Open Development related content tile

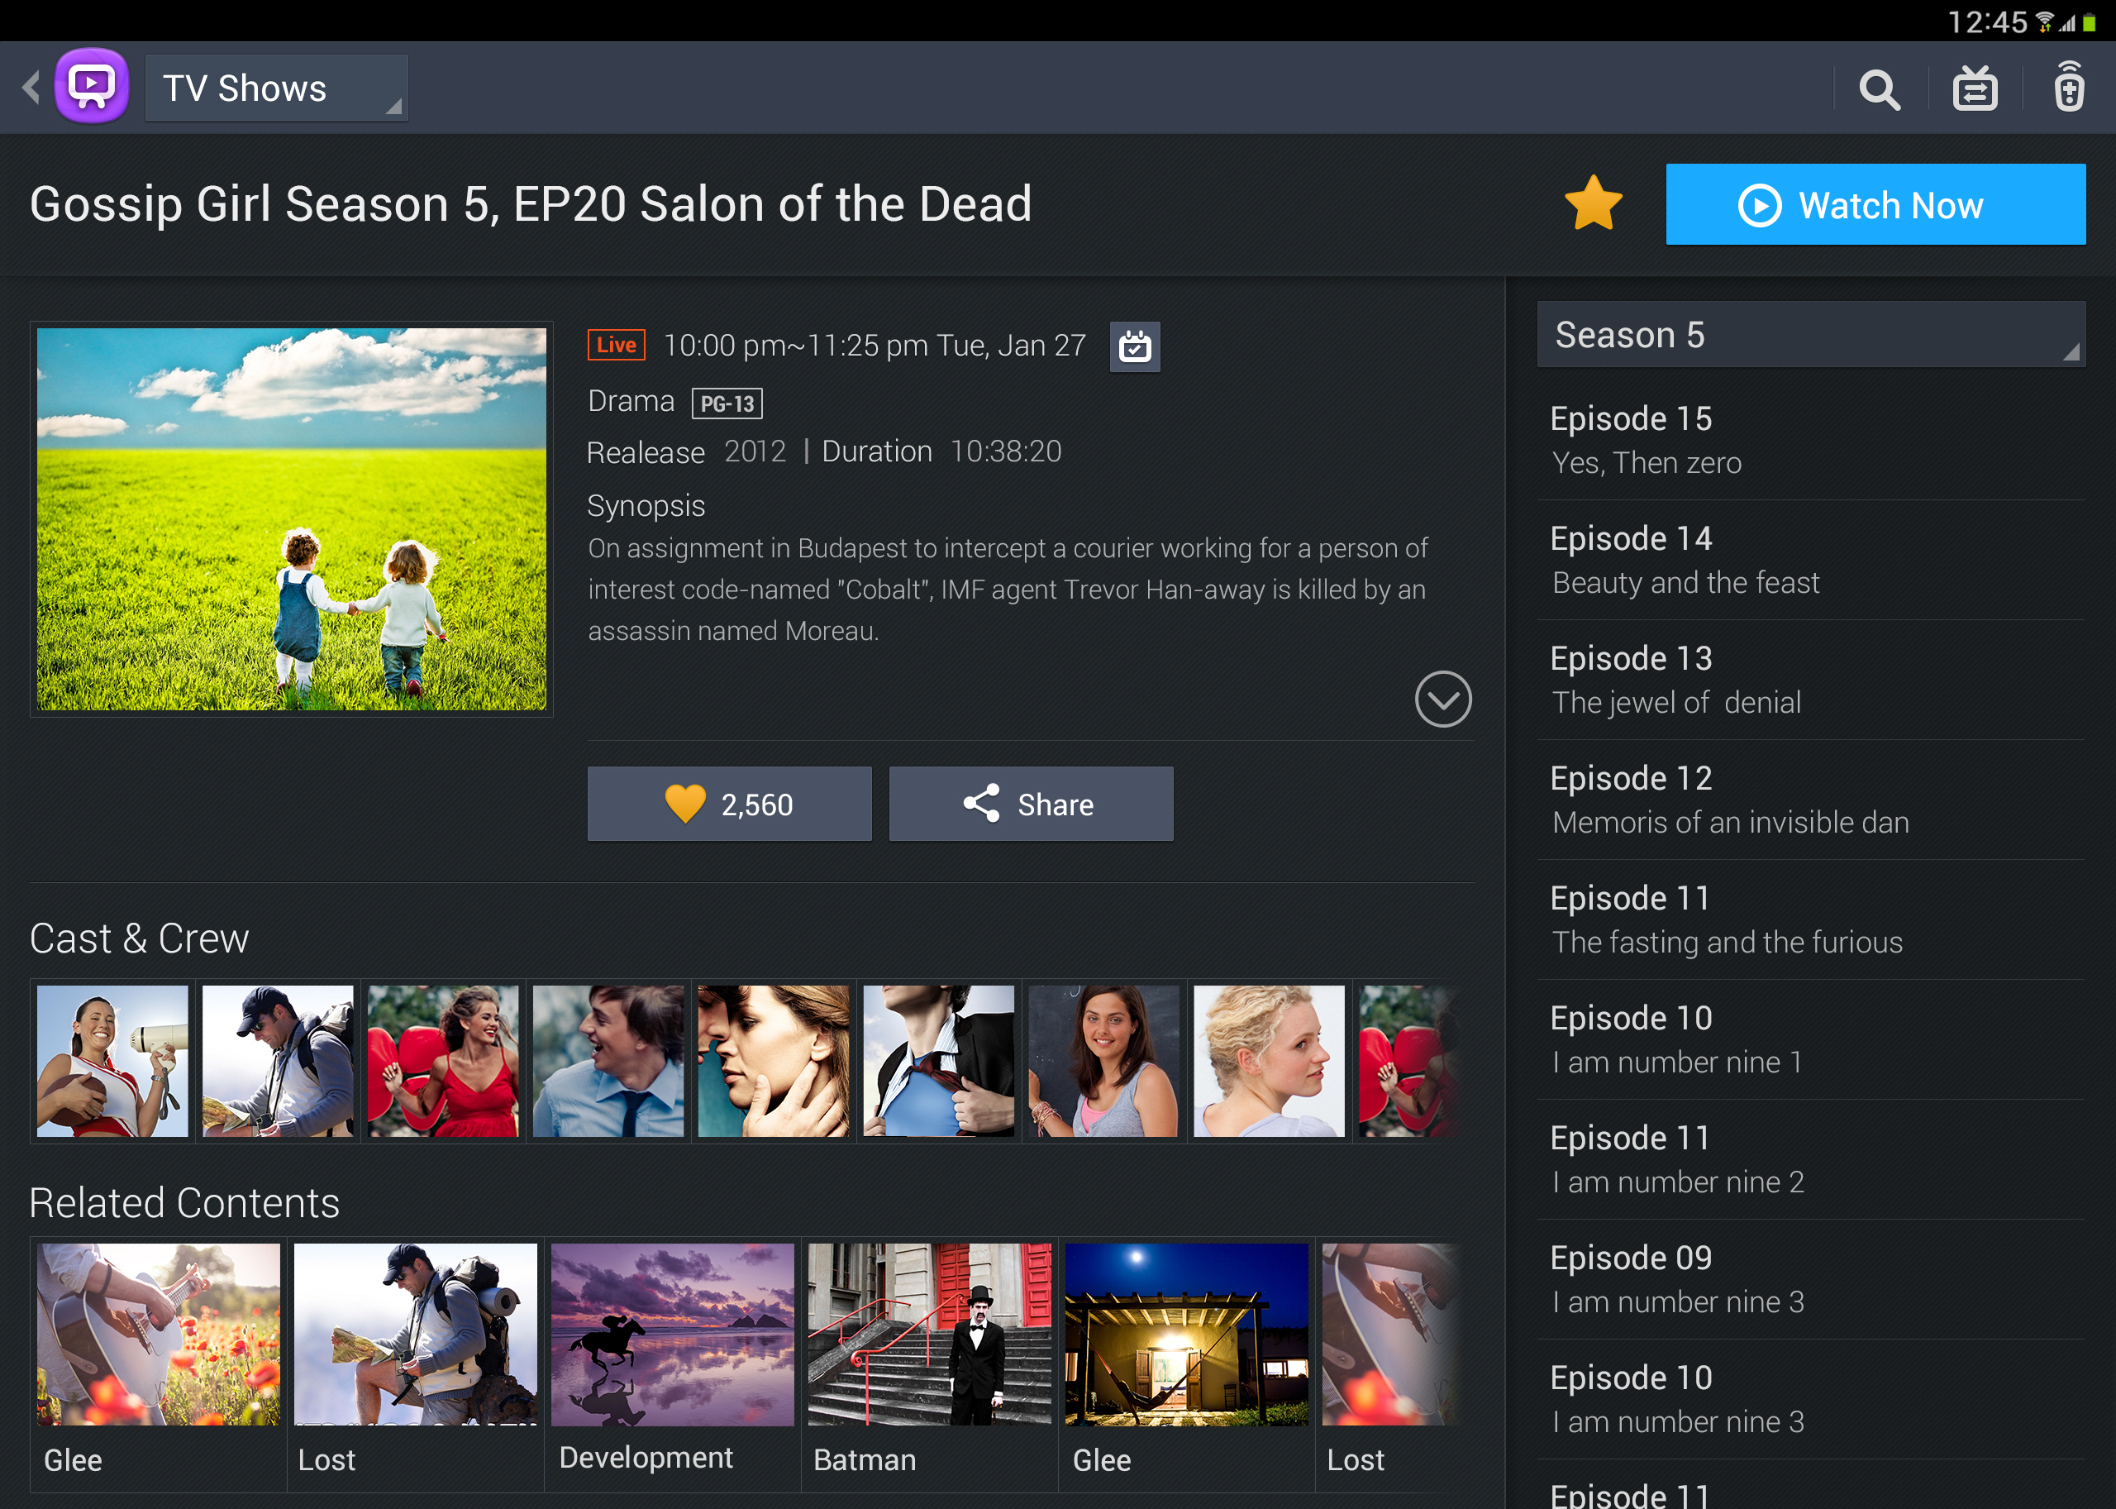pos(673,1364)
